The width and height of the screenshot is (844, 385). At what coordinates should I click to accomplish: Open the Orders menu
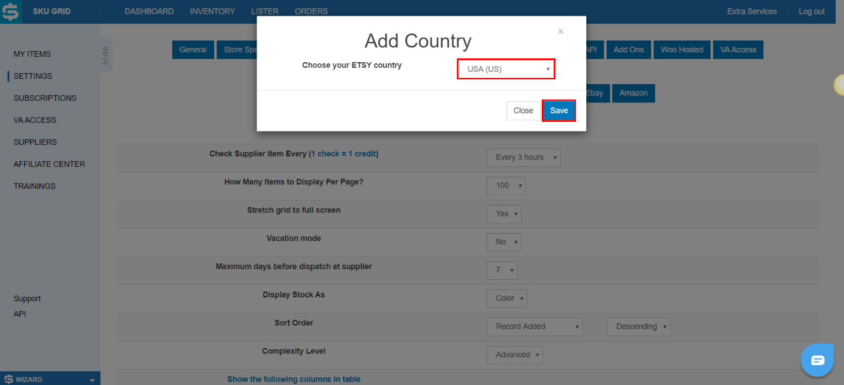point(311,12)
